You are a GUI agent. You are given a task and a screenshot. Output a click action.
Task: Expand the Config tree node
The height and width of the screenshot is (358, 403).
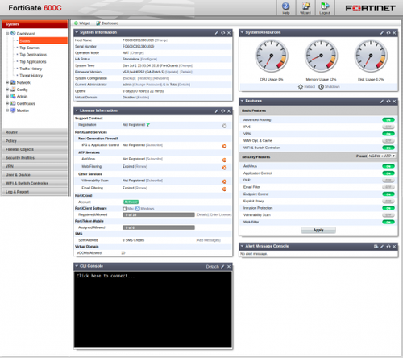(x=7, y=89)
